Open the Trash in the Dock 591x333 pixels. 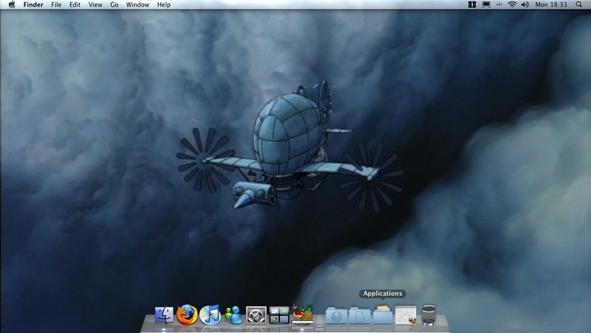428,315
